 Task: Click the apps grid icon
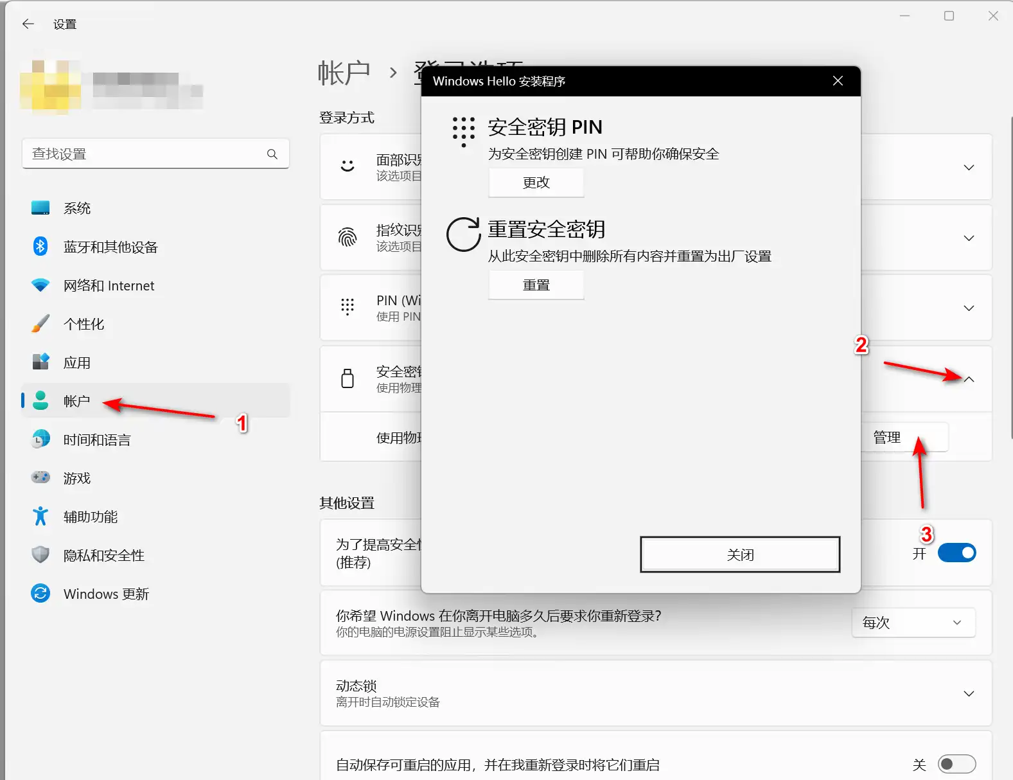click(40, 362)
